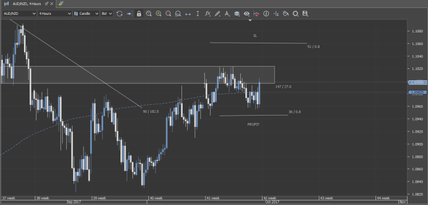
Task: Click the paint bucket color theme icon
Action: click(285, 14)
